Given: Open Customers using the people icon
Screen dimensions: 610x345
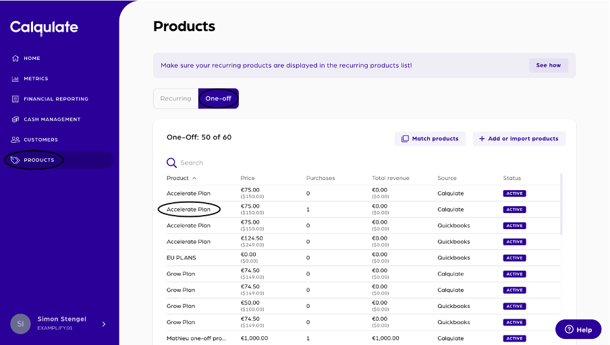Looking at the screenshot, I should point(16,139).
